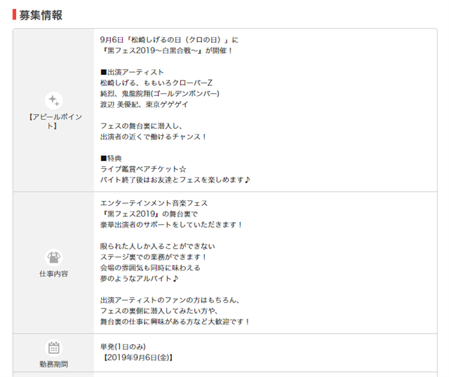449x377 pixels.
Task: Click the calendar icon above 勤務期間
Action: [x=54, y=348]
